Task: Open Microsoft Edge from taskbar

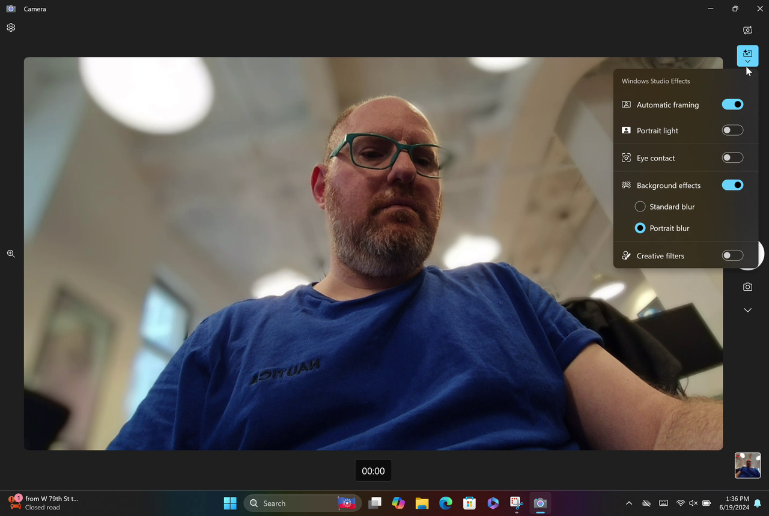Action: 445,503
